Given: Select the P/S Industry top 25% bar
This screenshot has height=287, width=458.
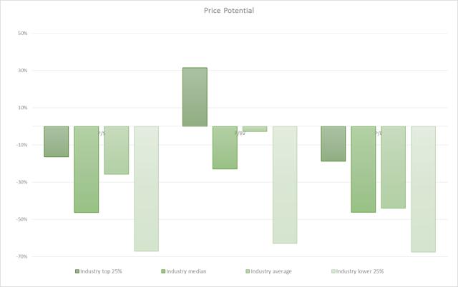Looking at the screenshot, I should tap(57, 141).
